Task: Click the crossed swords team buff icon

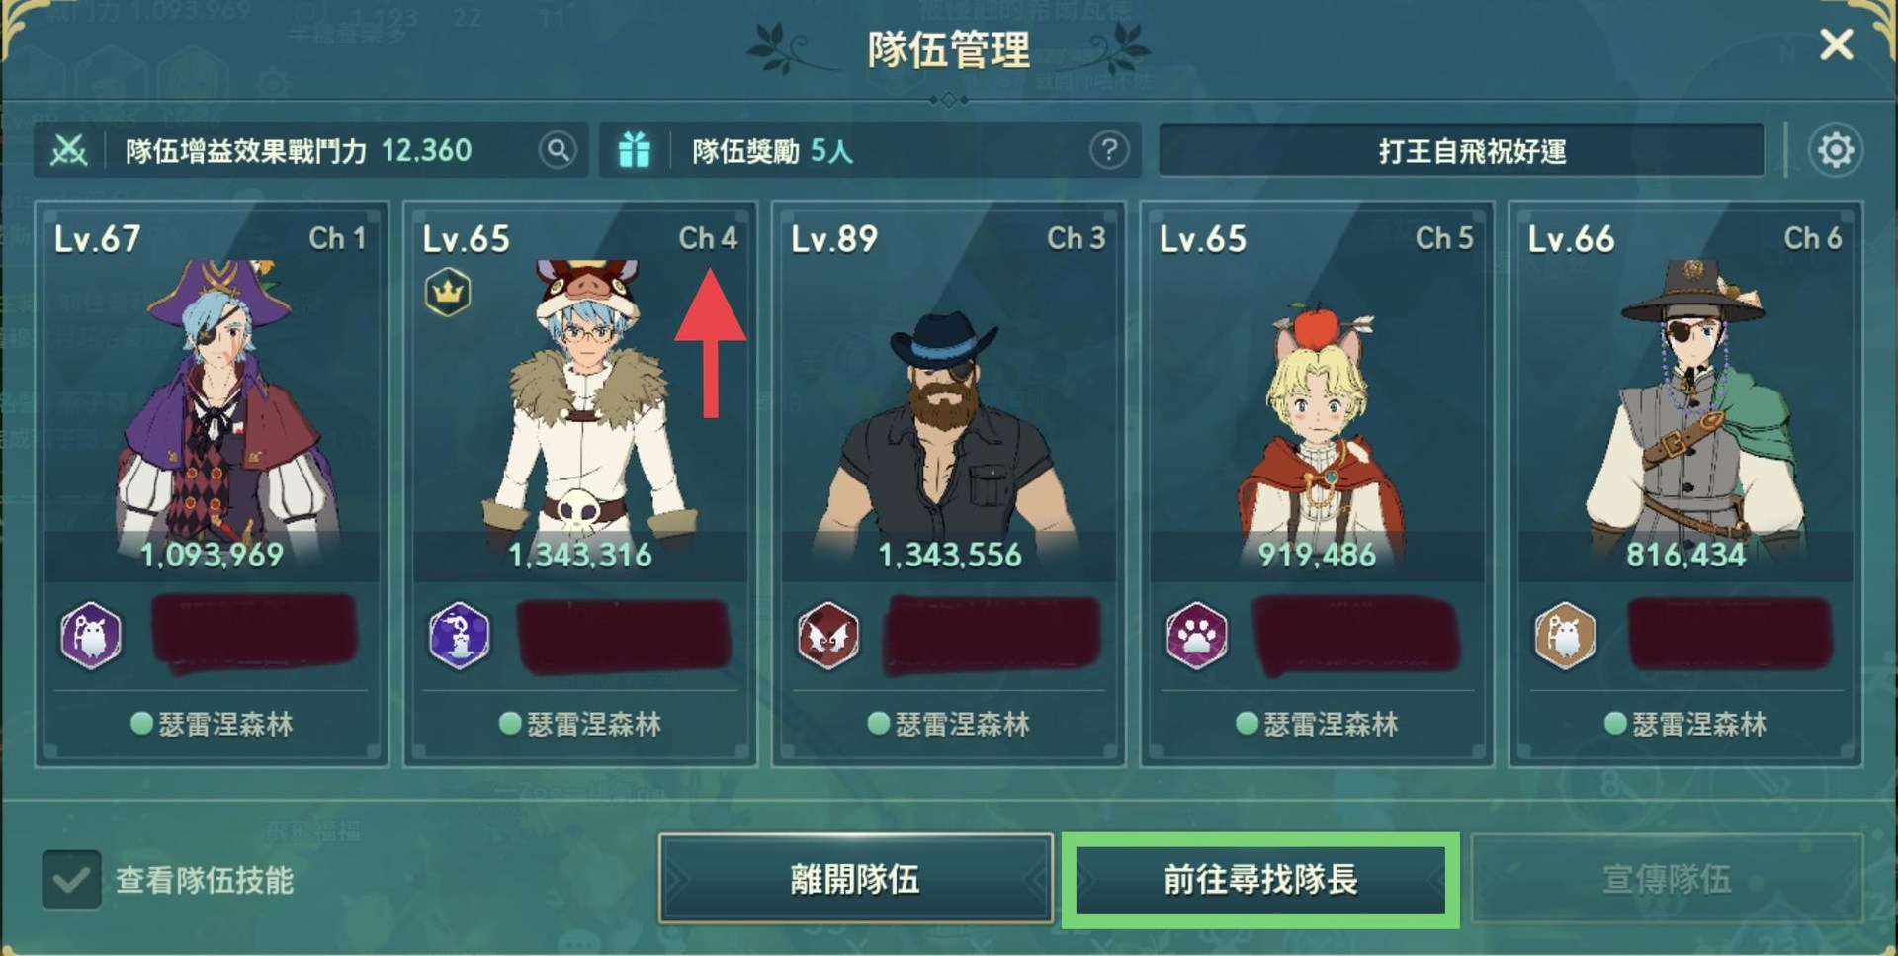Action: 69,150
